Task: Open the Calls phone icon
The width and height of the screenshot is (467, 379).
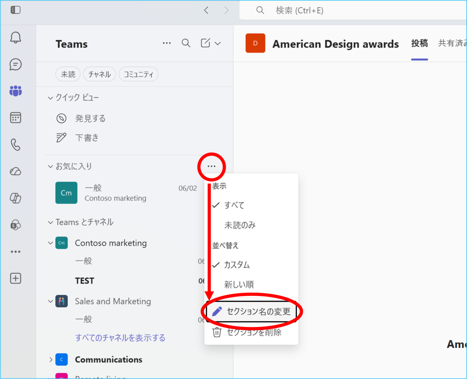Action: point(16,145)
